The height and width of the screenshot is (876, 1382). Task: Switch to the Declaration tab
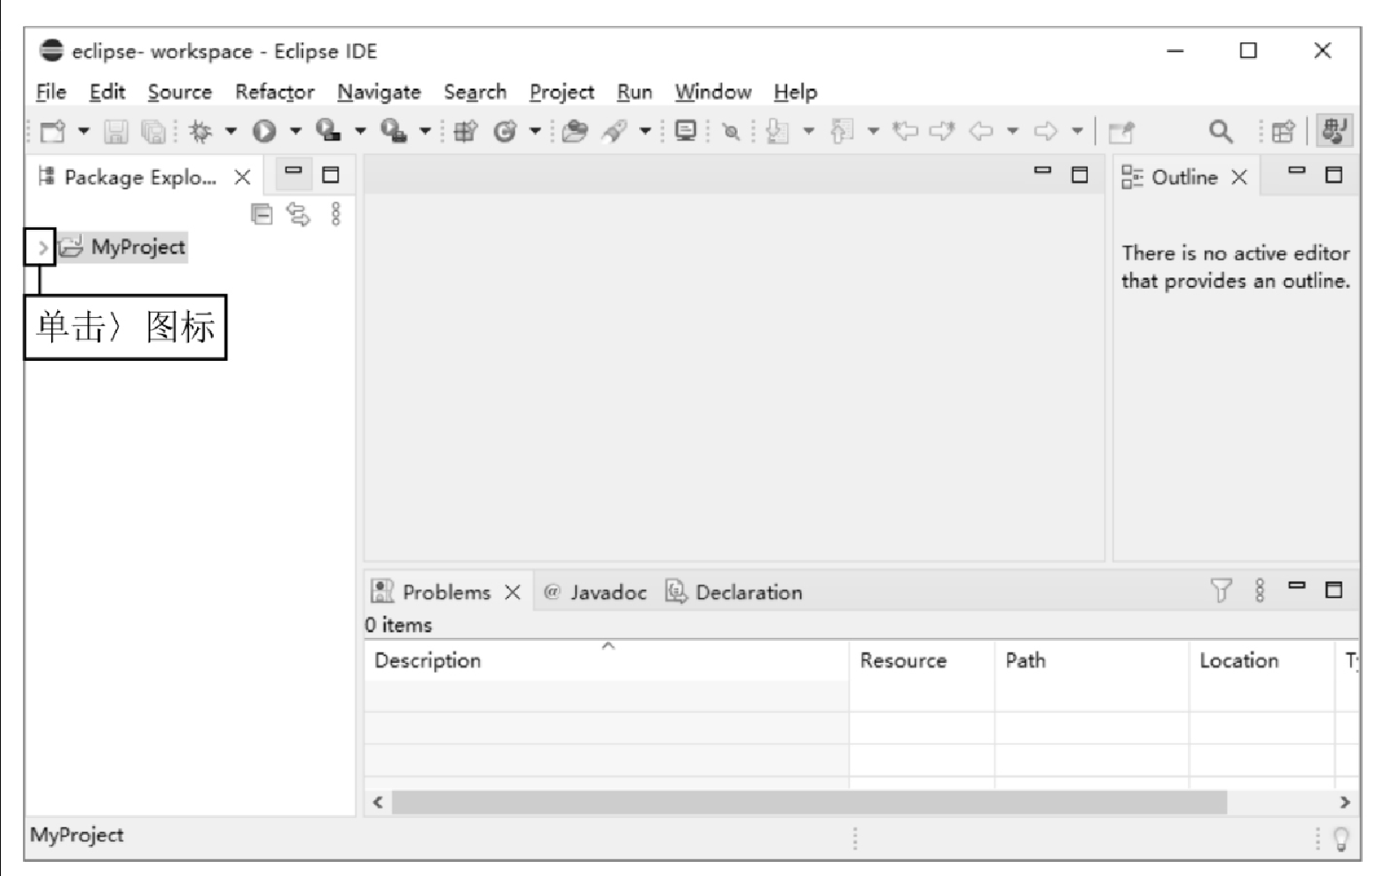[734, 593]
